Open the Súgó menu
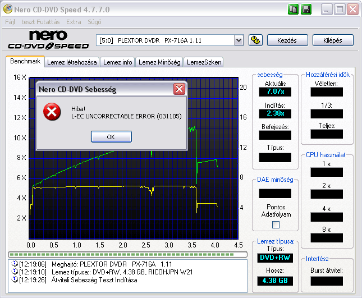The width and height of the screenshot is (362, 298). point(94,22)
